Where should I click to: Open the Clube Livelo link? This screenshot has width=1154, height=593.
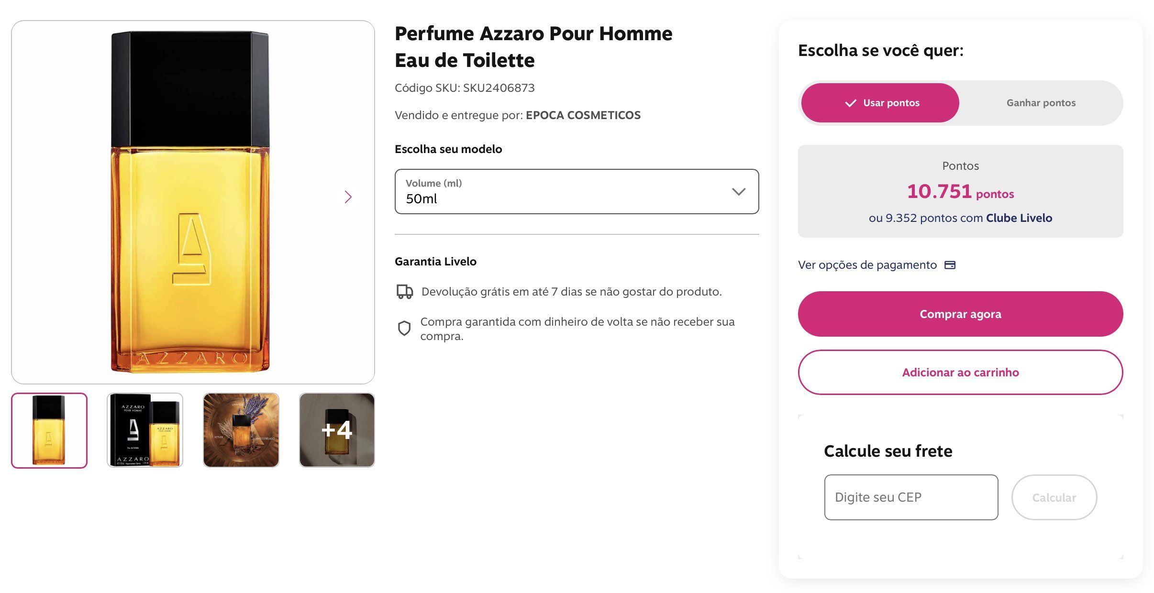[x=1019, y=218]
